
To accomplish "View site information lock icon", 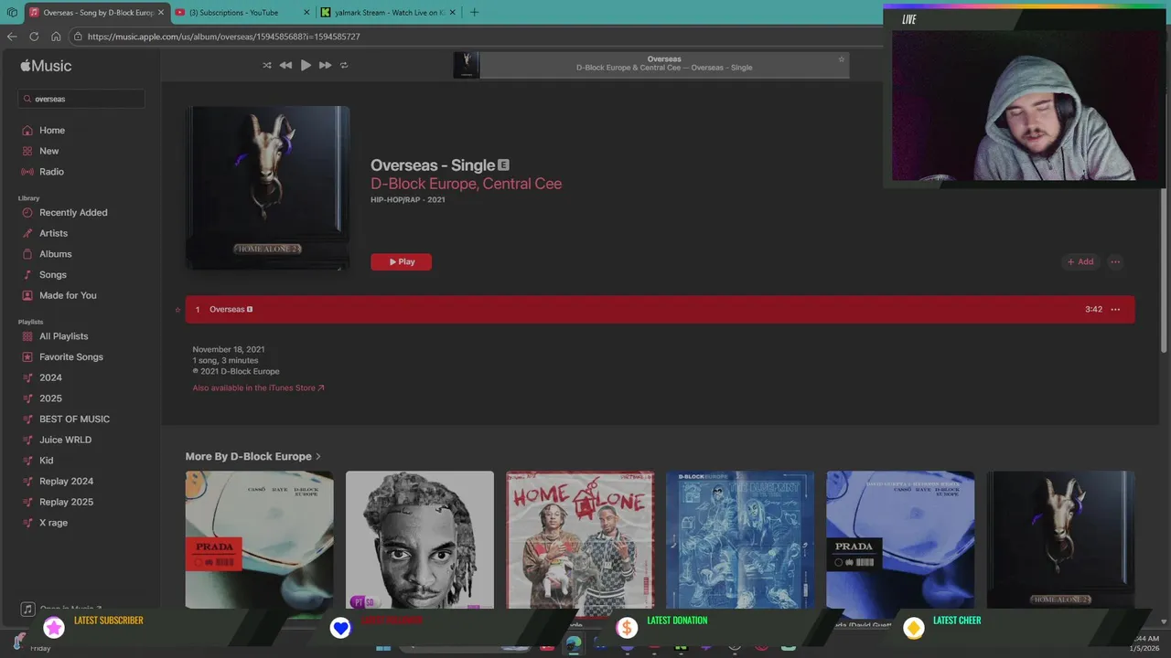I will point(79,37).
